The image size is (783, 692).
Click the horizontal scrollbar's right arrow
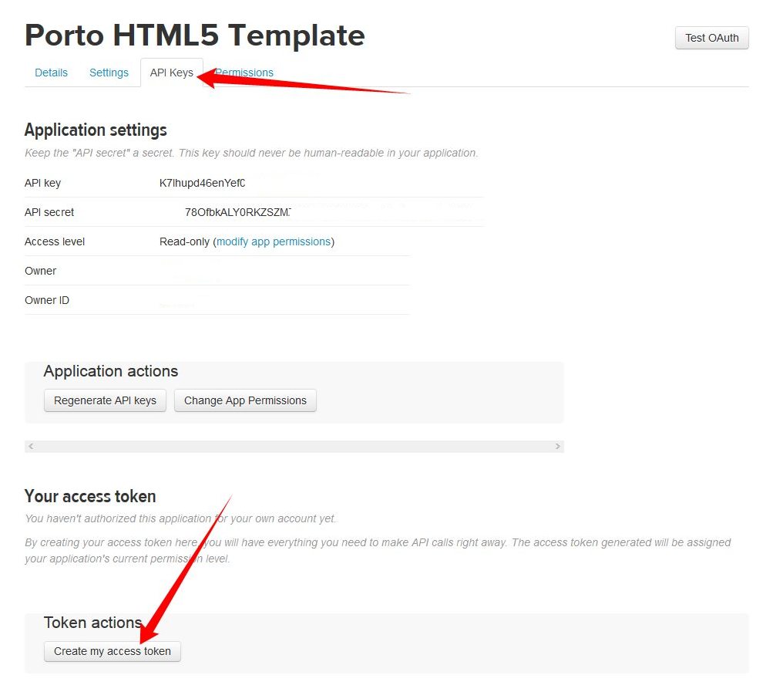[557, 447]
